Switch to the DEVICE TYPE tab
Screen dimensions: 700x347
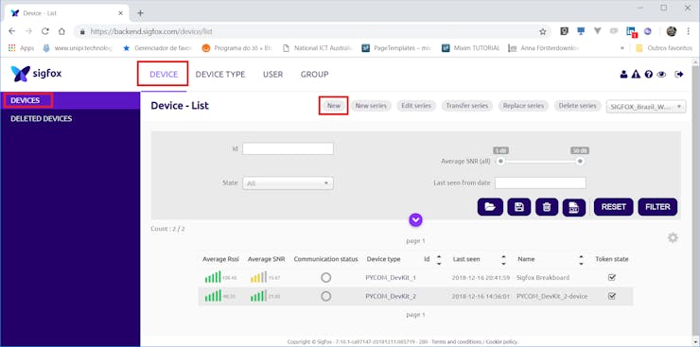(x=220, y=75)
